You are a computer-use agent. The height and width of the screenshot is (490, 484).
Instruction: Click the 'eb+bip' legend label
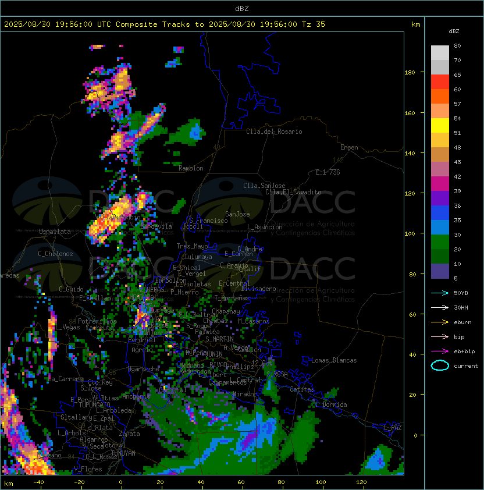pos(464,351)
